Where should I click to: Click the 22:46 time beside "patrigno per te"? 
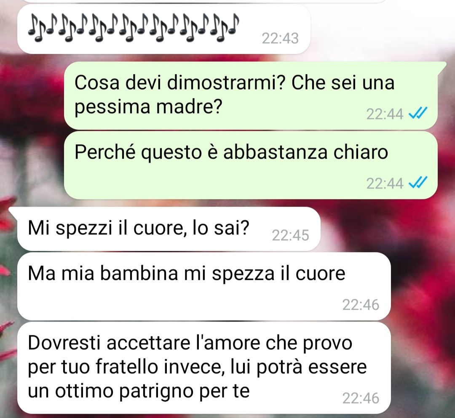[361, 398]
